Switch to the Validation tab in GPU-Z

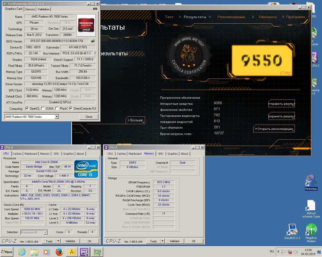(44, 9)
